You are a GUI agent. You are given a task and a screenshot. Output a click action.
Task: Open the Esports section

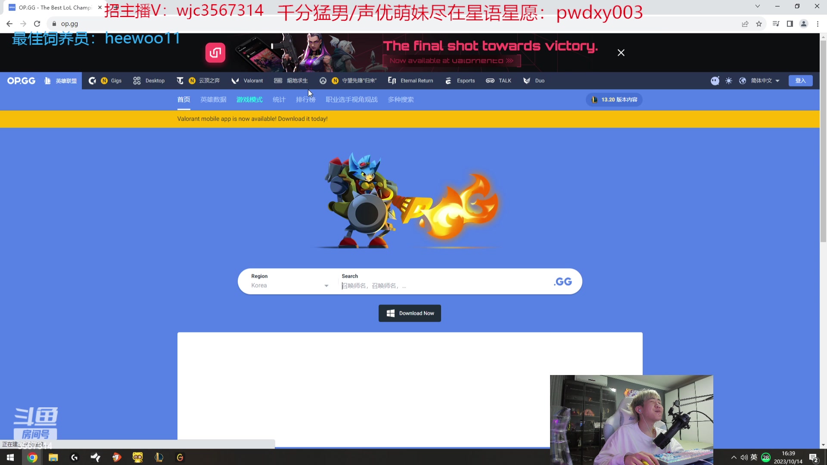460,81
